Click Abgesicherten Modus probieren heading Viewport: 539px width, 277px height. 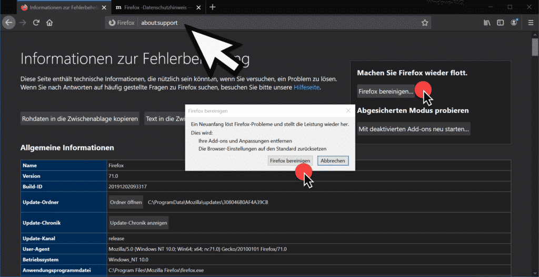[x=413, y=110]
